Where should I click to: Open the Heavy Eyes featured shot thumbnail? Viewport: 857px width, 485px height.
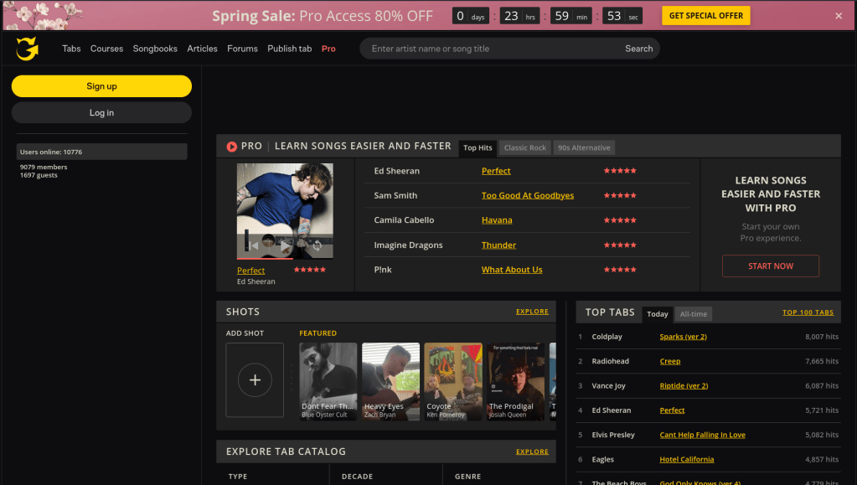click(390, 380)
